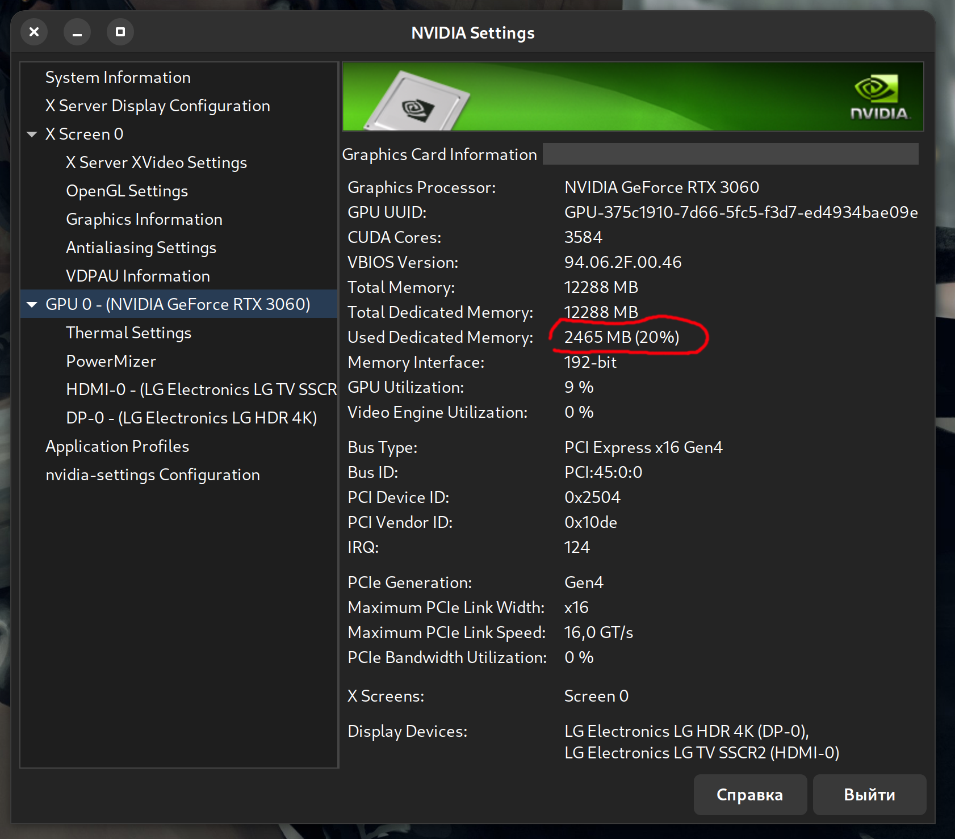Click the PCIe Generation value Gen4

point(584,582)
